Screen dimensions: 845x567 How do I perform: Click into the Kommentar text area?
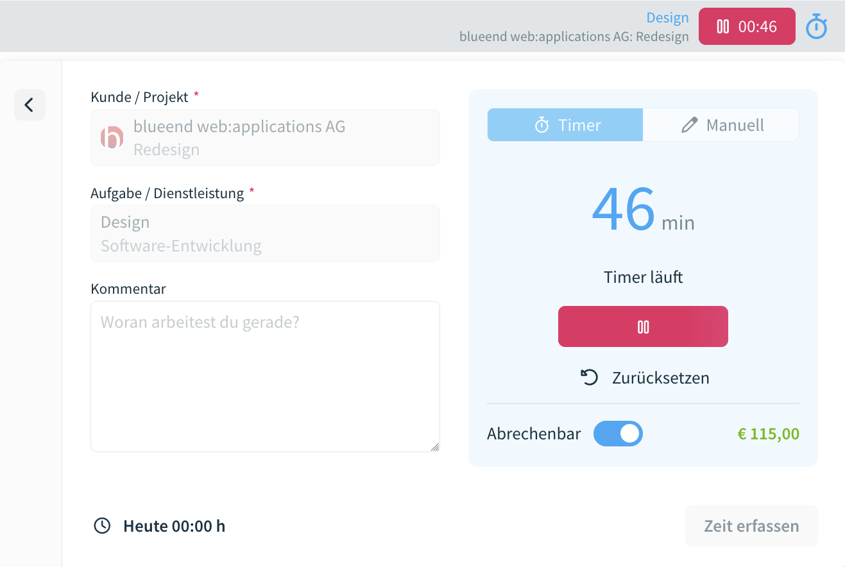265,377
